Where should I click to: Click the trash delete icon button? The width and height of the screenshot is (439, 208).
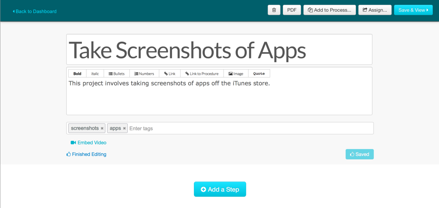(274, 10)
